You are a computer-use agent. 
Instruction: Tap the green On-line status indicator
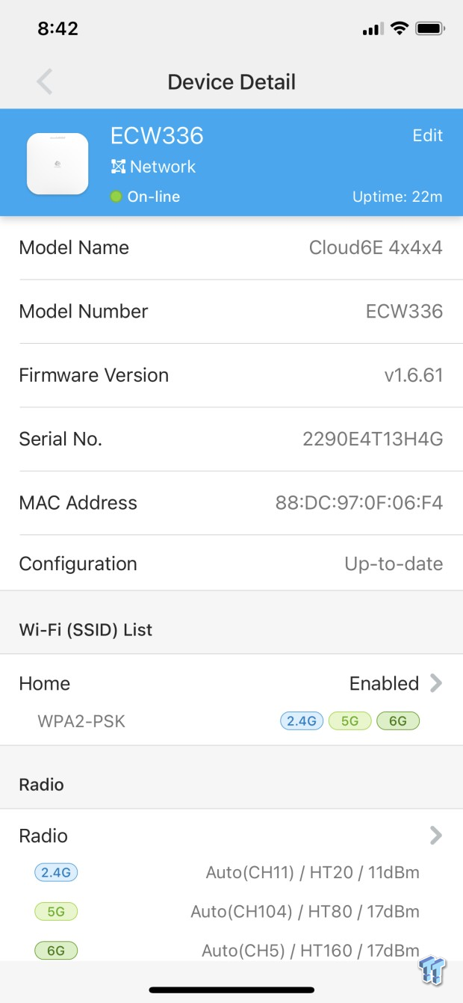click(118, 197)
